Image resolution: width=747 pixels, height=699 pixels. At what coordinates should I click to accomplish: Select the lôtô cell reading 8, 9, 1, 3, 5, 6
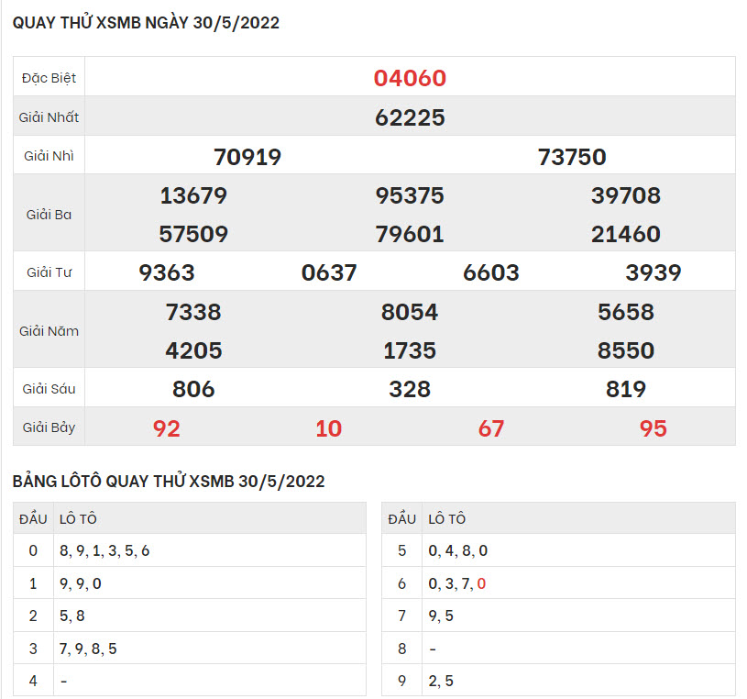click(x=104, y=551)
